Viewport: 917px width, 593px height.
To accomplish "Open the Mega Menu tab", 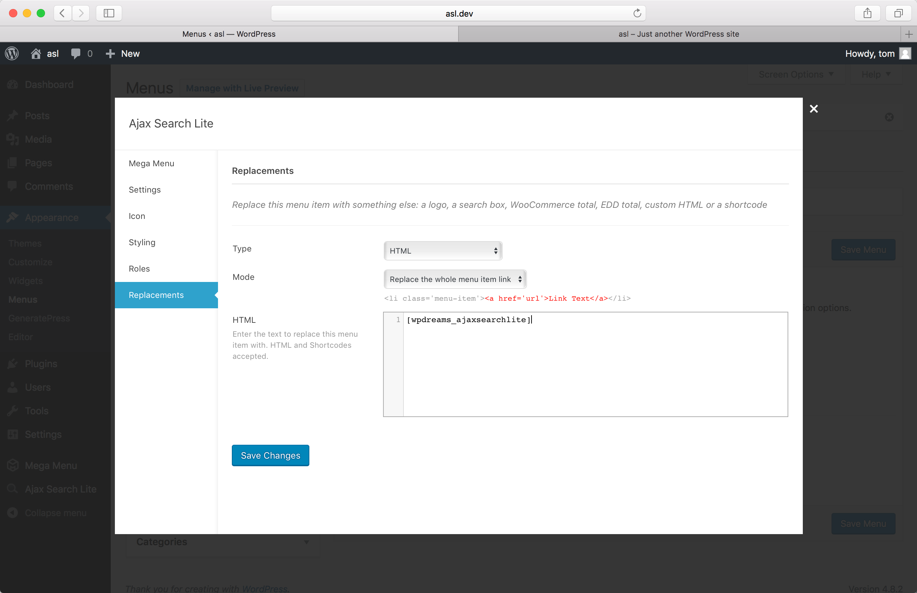I will [152, 163].
